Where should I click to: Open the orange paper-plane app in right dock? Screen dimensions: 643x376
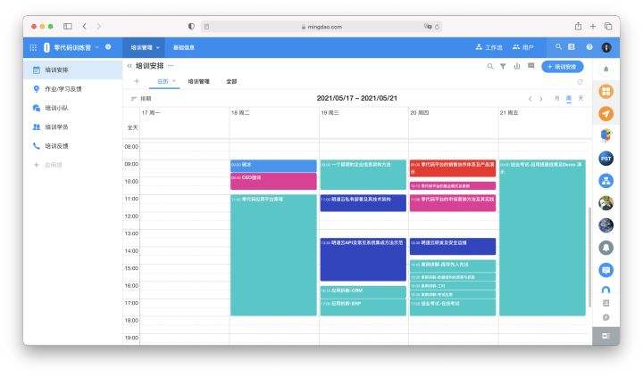(x=605, y=113)
